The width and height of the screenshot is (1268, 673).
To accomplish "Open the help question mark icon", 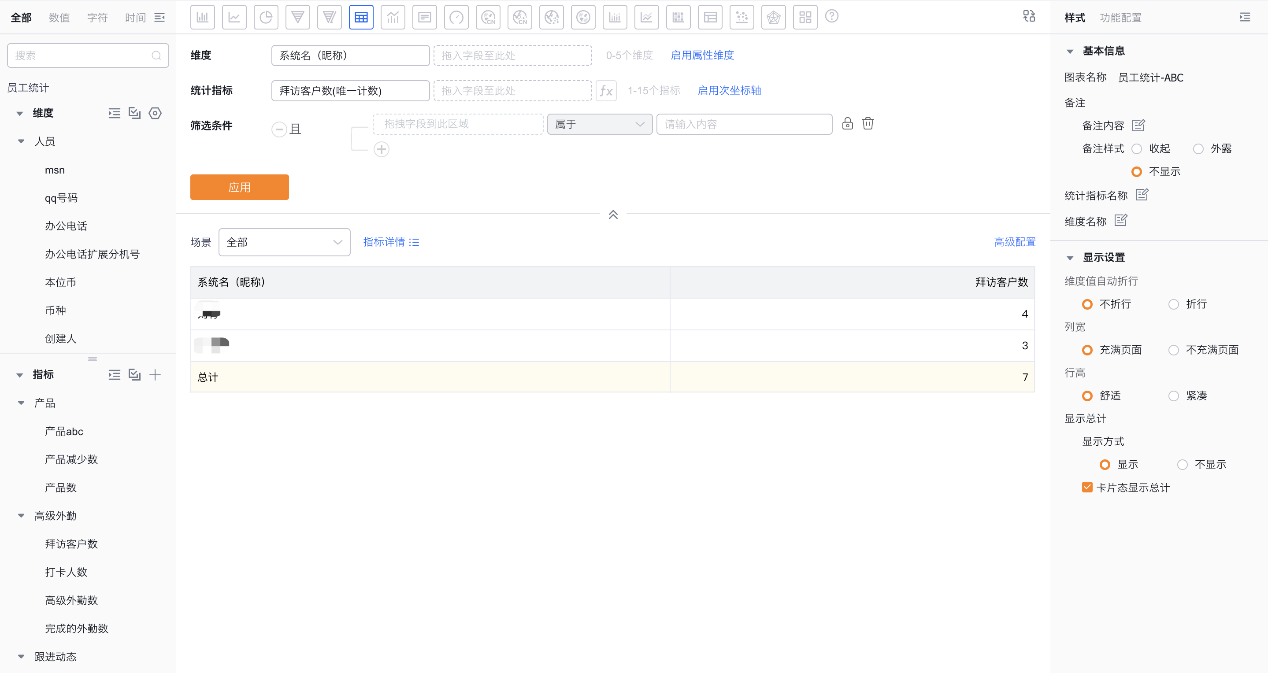I will [831, 17].
